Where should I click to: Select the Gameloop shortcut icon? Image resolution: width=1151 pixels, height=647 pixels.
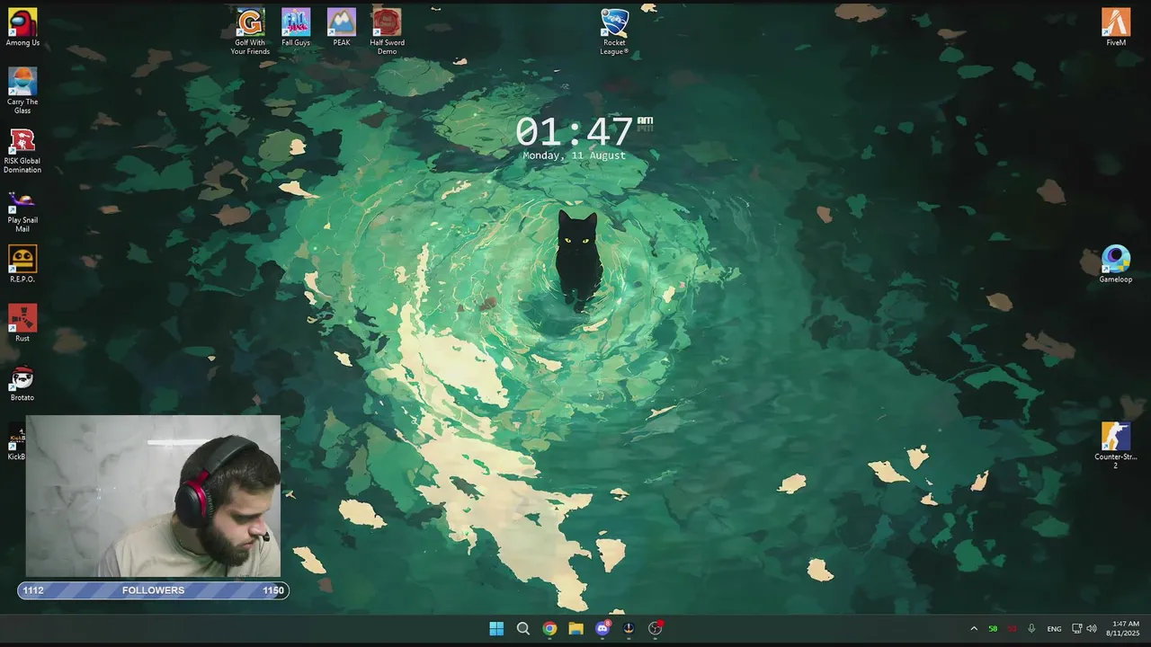(1116, 264)
